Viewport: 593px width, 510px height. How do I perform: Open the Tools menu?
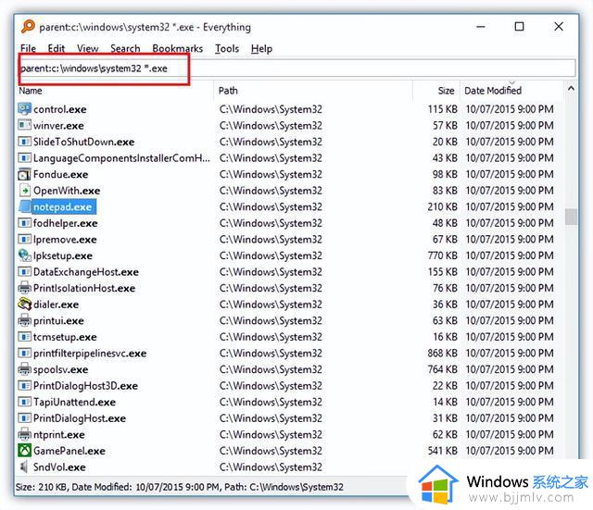(227, 48)
